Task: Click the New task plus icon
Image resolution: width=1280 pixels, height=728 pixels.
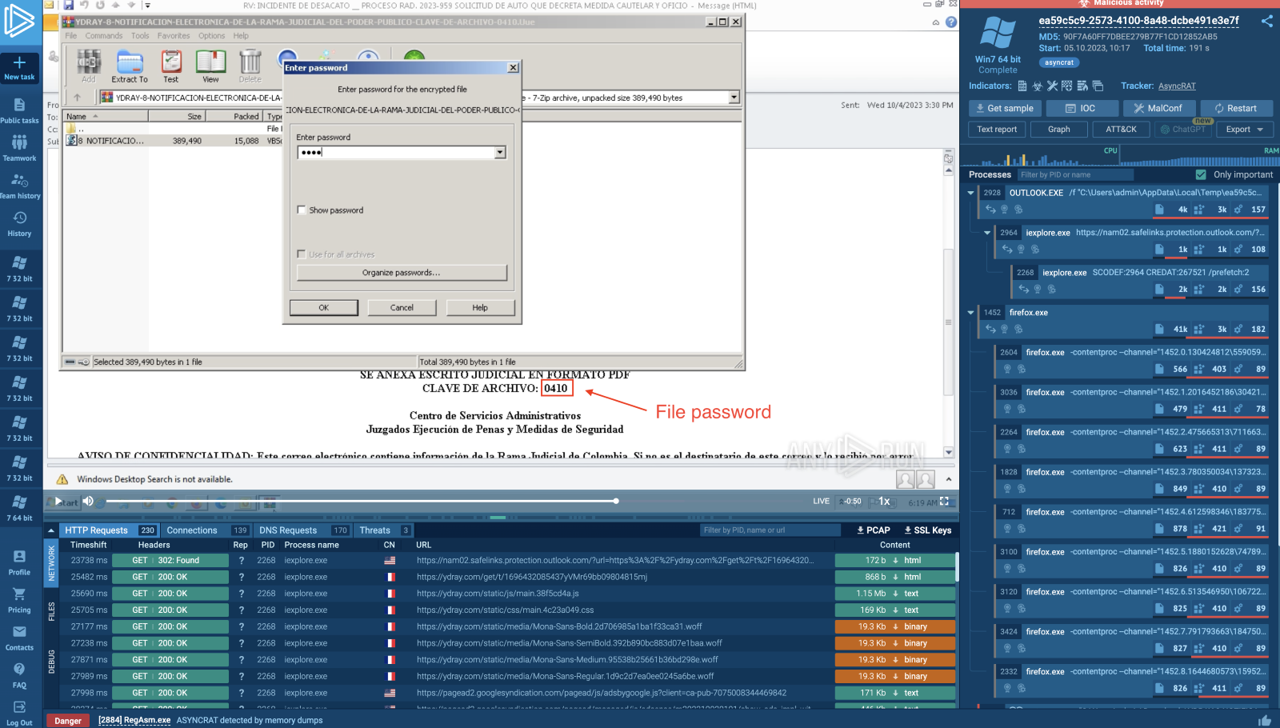Action: [x=19, y=62]
